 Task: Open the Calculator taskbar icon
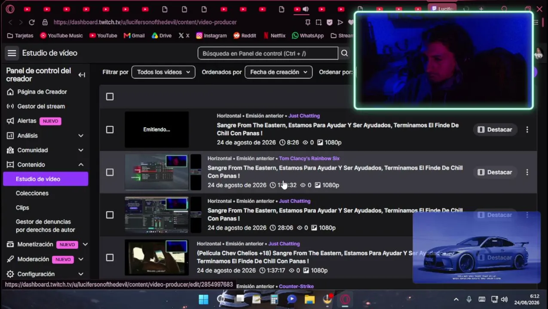pyautogui.click(x=274, y=300)
